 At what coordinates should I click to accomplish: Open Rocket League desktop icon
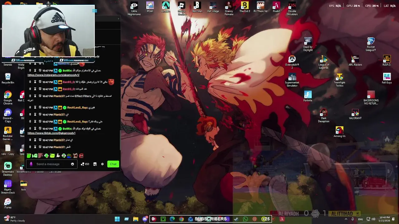pyautogui.click(x=371, y=44)
